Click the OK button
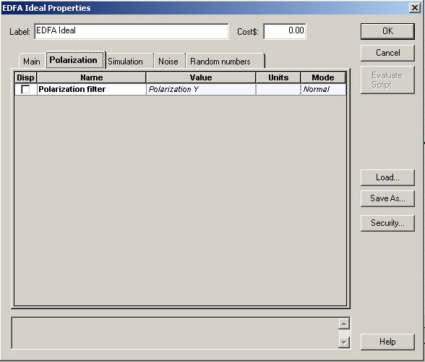425x362 pixels. coord(387,31)
